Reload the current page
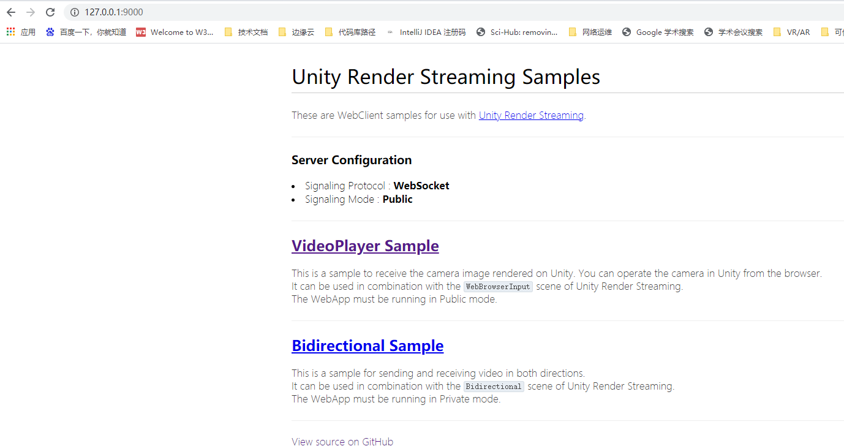844x446 pixels. pyautogui.click(x=50, y=12)
